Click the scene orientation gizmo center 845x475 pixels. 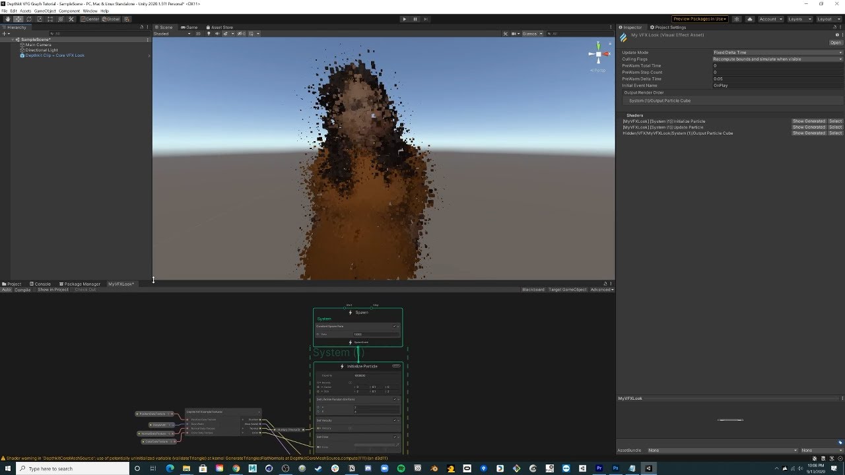tap(599, 54)
